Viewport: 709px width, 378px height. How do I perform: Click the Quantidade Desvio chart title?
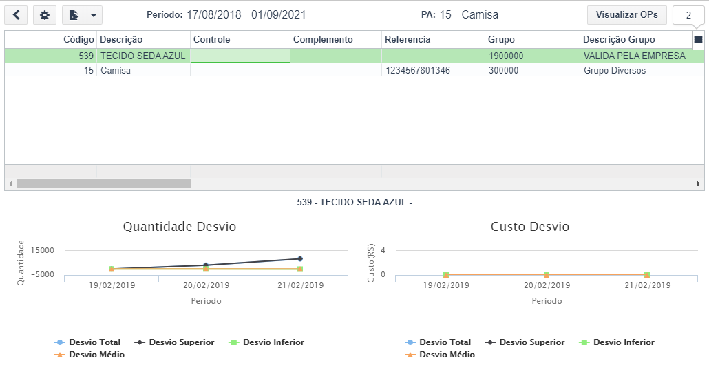(x=180, y=227)
